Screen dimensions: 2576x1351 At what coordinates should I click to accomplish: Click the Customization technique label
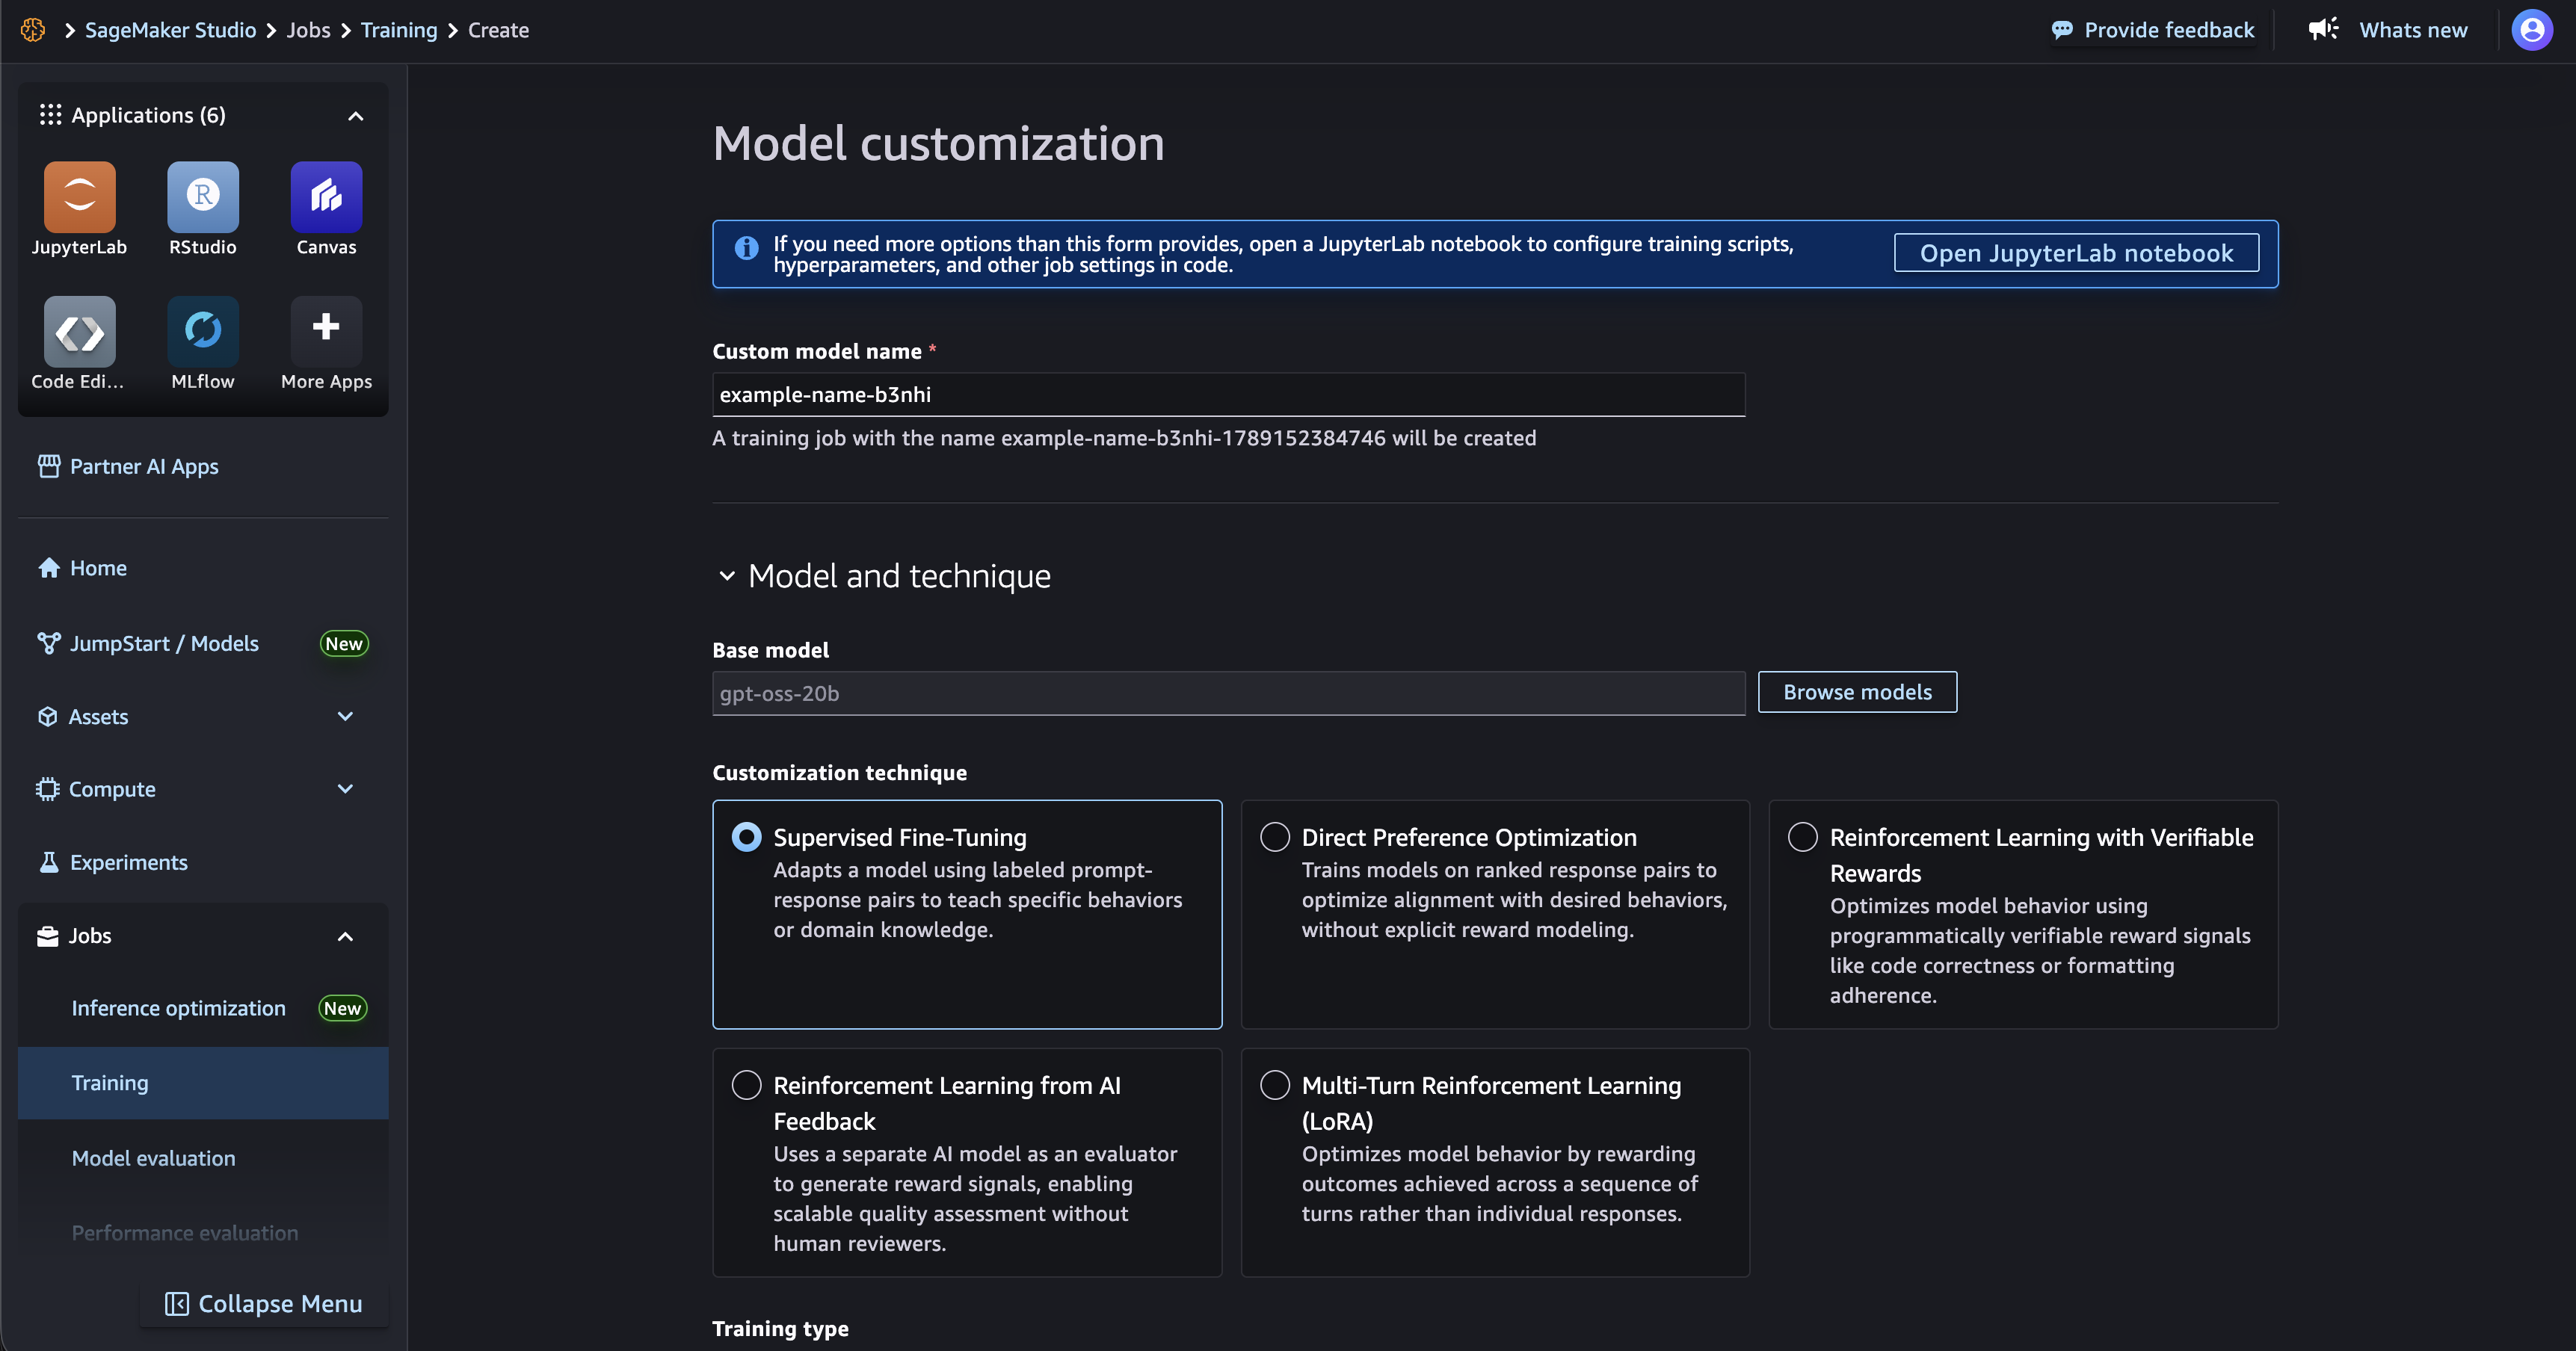pyautogui.click(x=839, y=773)
